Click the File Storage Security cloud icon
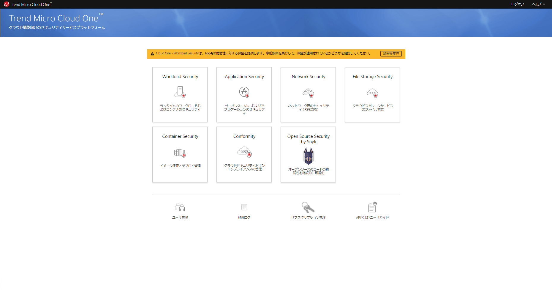The width and height of the screenshot is (552, 290). (372, 93)
